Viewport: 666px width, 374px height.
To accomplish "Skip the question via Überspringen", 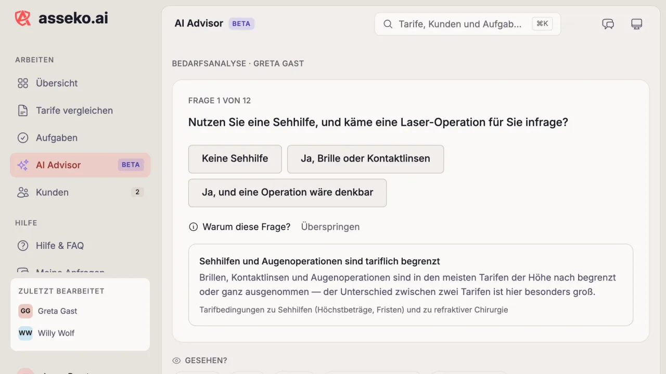I will pyautogui.click(x=330, y=227).
